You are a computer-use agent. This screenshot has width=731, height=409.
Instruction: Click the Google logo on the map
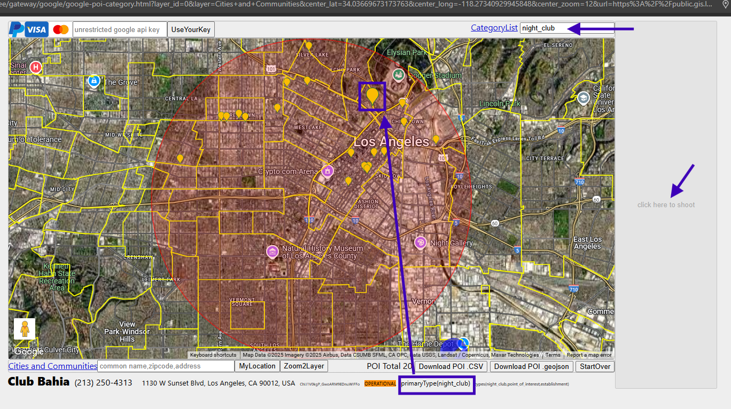pyautogui.click(x=28, y=351)
